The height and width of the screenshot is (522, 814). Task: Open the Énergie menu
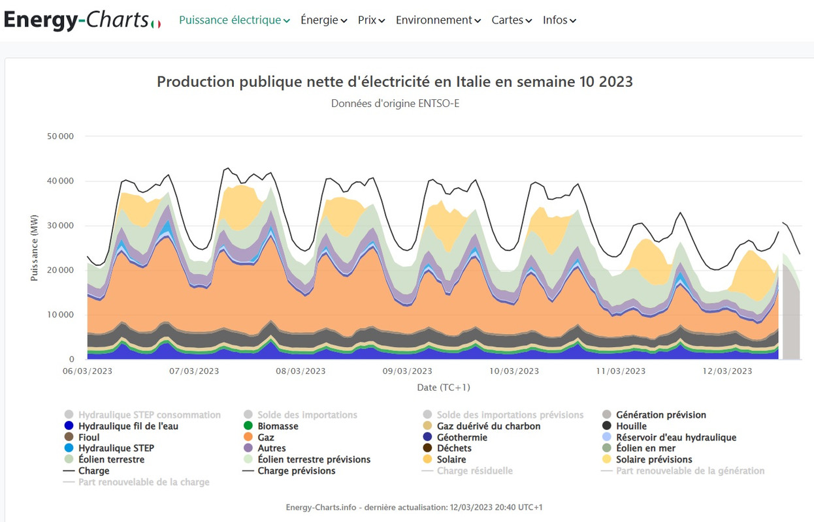pos(323,20)
